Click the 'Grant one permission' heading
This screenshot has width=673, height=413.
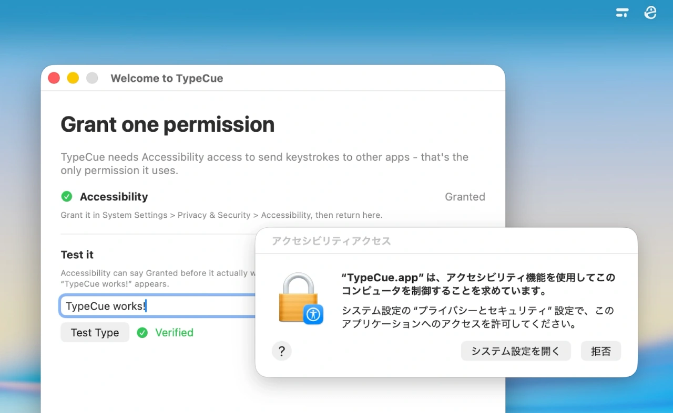(168, 124)
